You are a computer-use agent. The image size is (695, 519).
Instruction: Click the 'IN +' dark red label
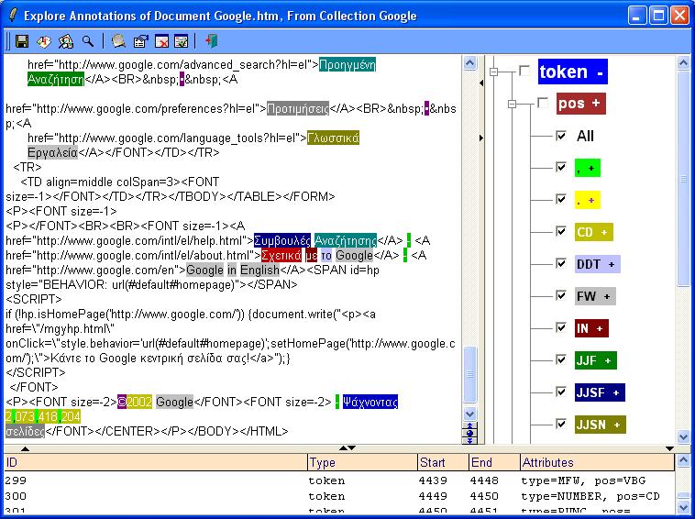[x=591, y=328]
